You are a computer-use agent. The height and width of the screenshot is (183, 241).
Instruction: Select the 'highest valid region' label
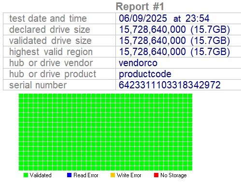[x=51, y=52]
